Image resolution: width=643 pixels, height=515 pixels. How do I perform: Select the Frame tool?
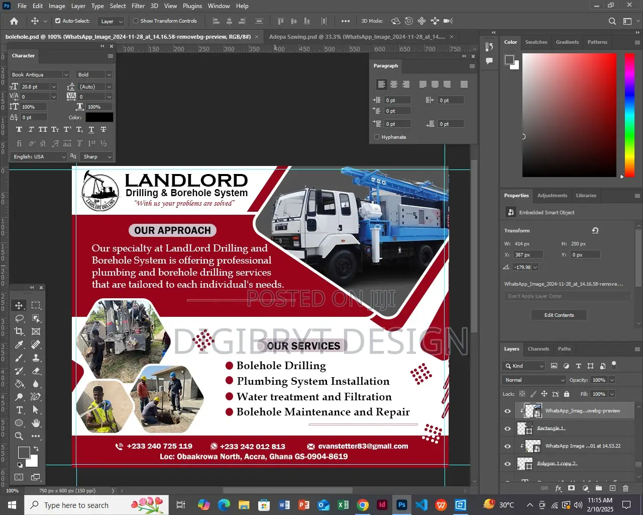36,331
